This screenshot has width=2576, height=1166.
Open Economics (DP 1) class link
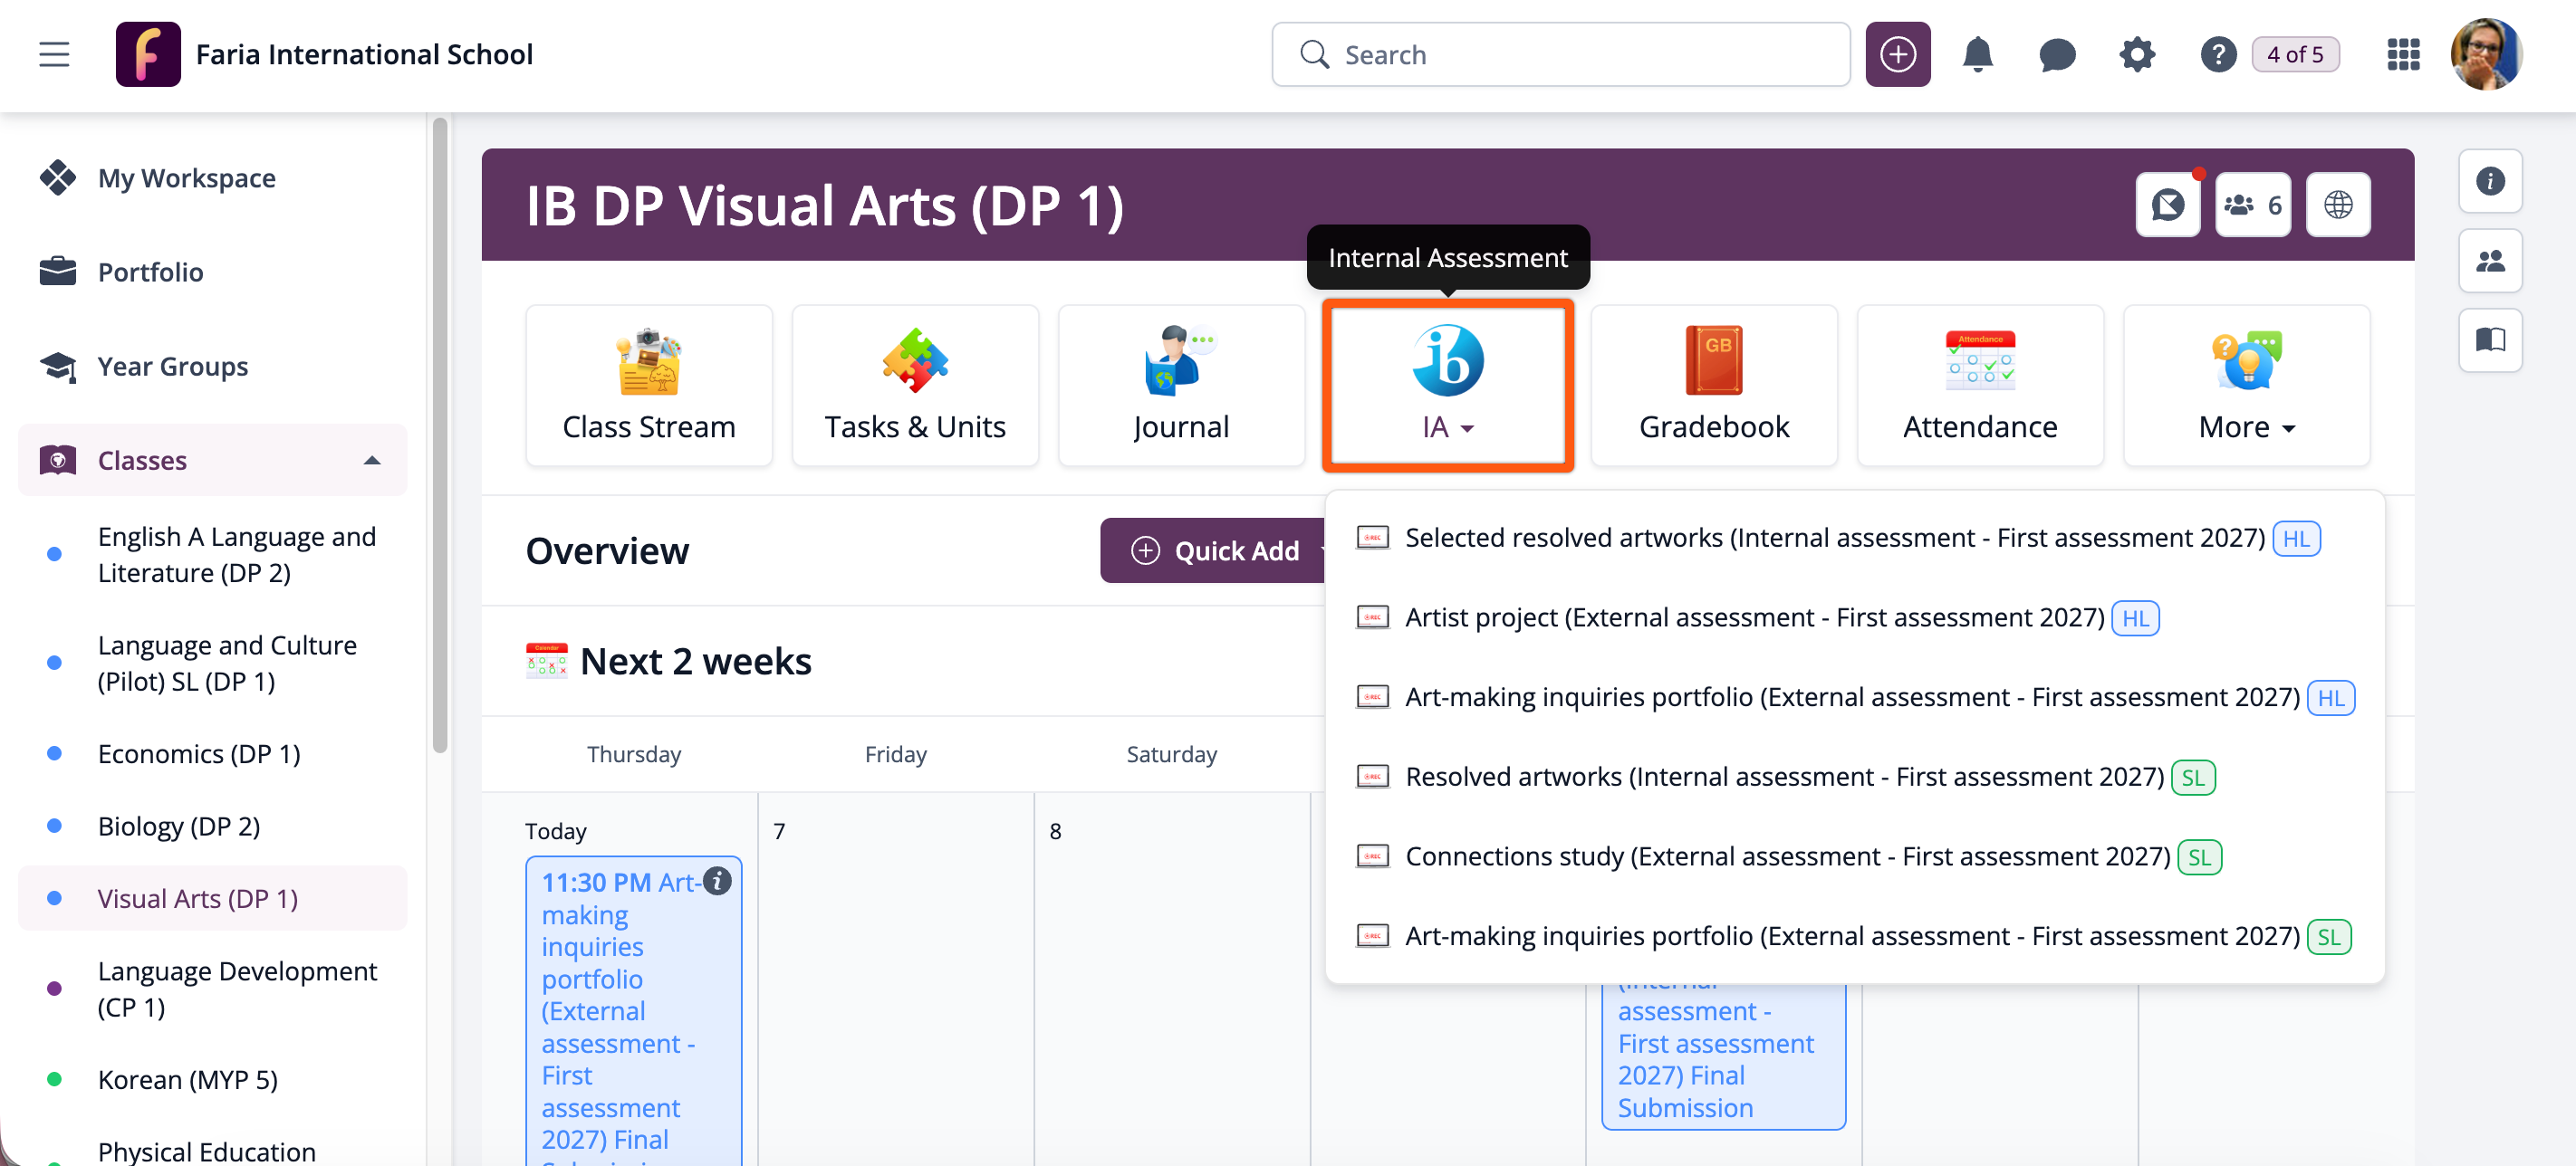199,753
